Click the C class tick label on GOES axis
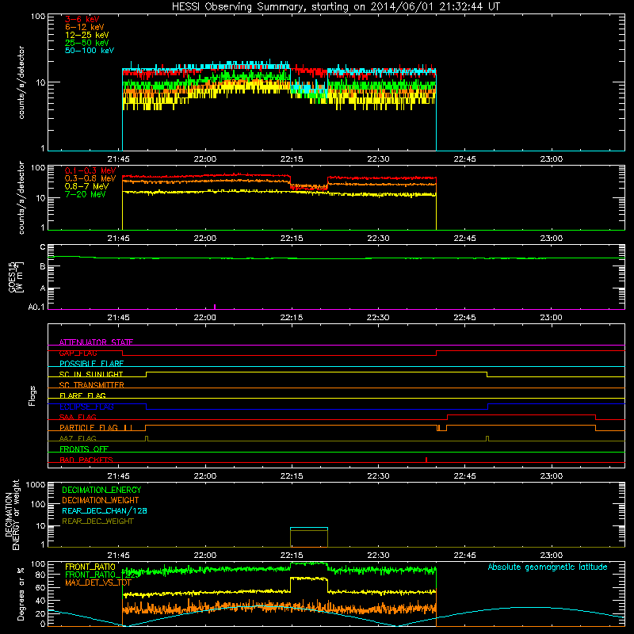Image resolution: width=634 pixels, height=634 pixels. 43,247
